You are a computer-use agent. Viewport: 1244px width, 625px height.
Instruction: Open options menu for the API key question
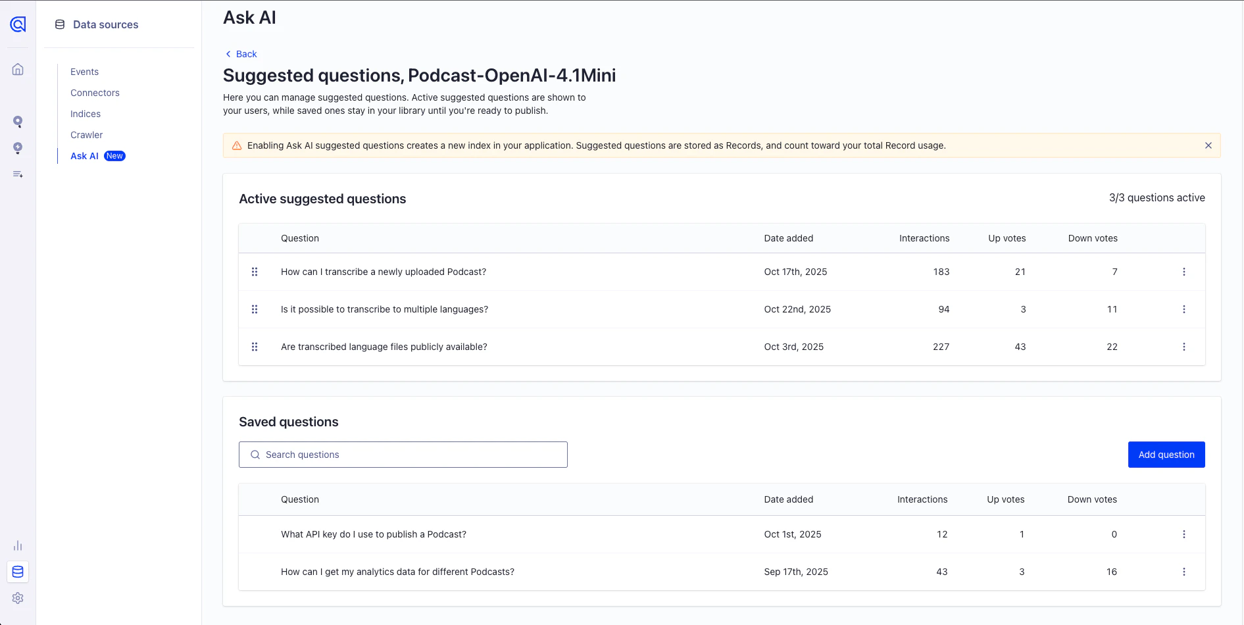coord(1185,534)
